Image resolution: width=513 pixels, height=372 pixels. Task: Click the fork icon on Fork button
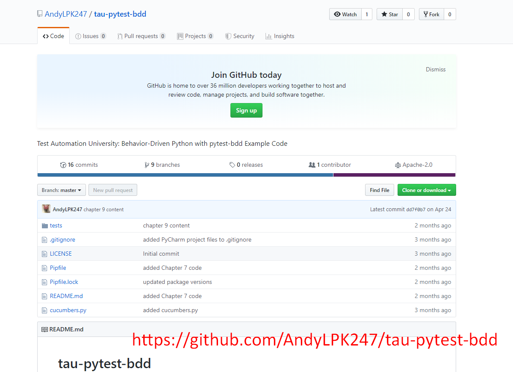(426, 14)
